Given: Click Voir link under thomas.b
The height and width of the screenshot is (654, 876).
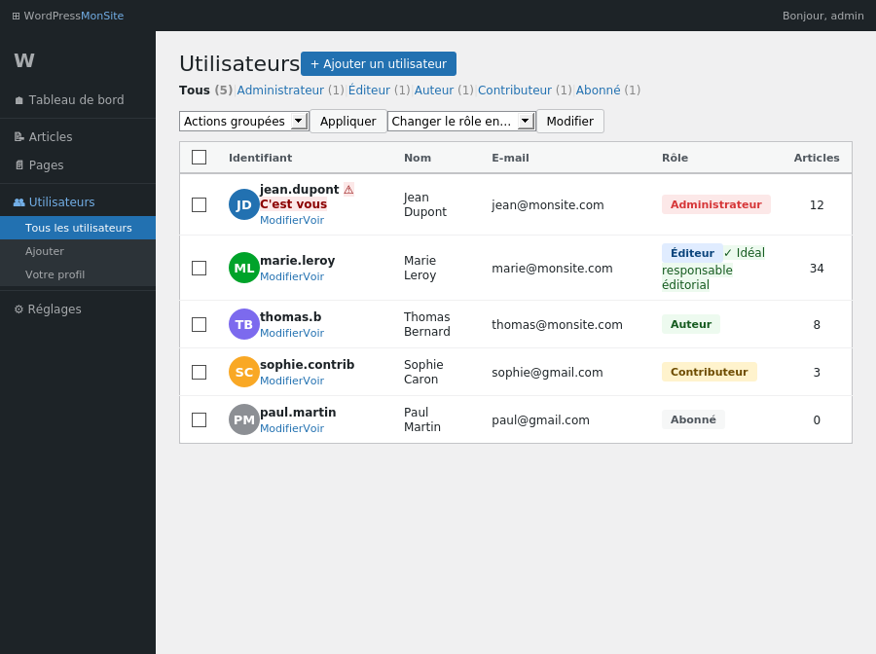Looking at the screenshot, I should 314,333.
